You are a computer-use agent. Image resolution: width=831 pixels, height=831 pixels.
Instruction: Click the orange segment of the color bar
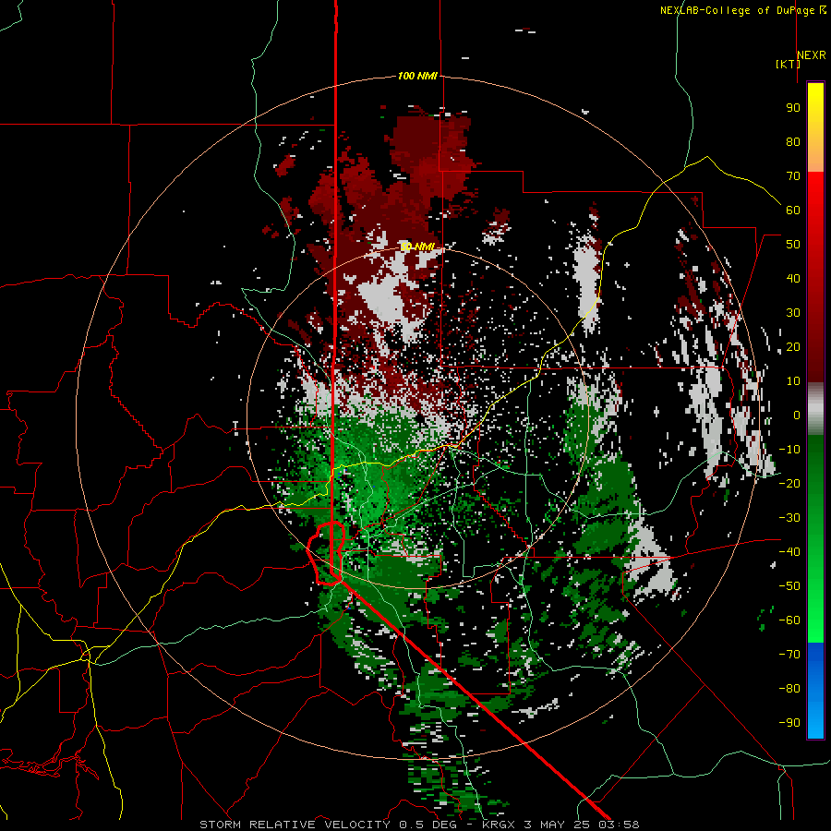[815, 155]
